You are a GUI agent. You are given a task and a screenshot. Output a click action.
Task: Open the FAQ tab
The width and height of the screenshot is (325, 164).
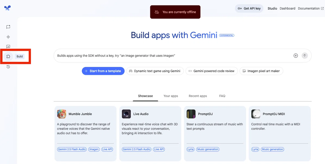pyautogui.click(x=222, y=96)
